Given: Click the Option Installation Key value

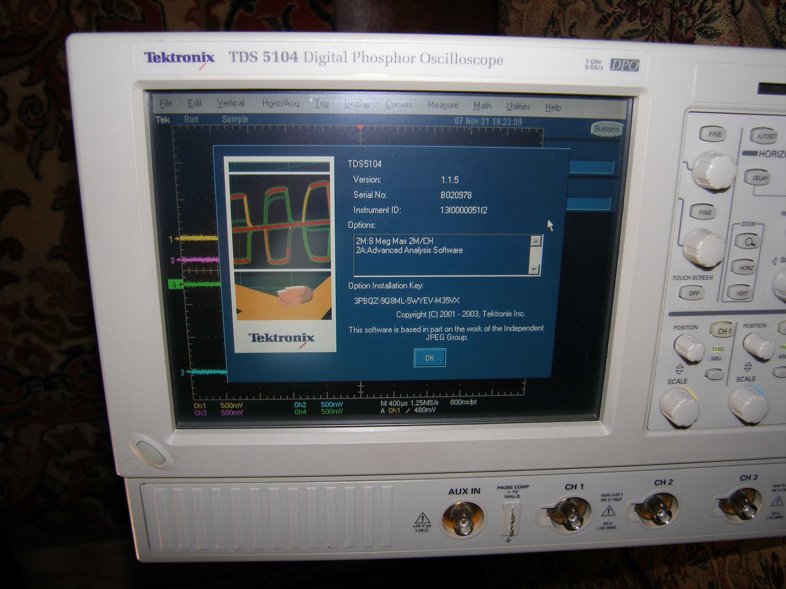Looking at the screenshot, I should click(x=407, y=301).
